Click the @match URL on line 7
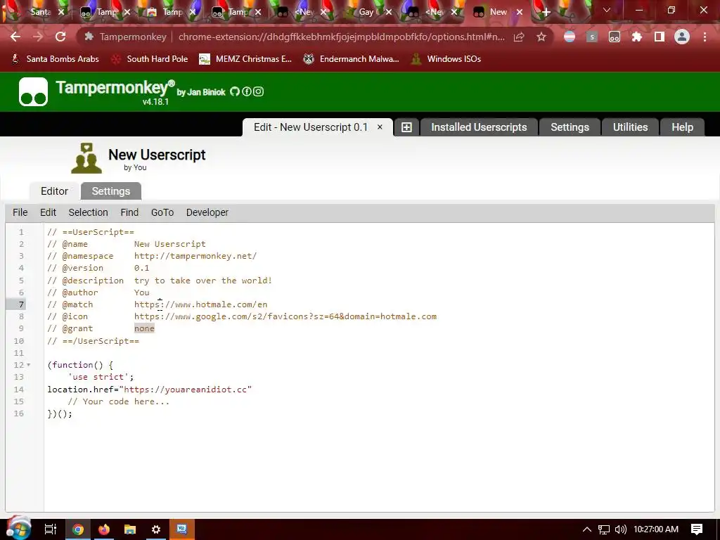 200,304
